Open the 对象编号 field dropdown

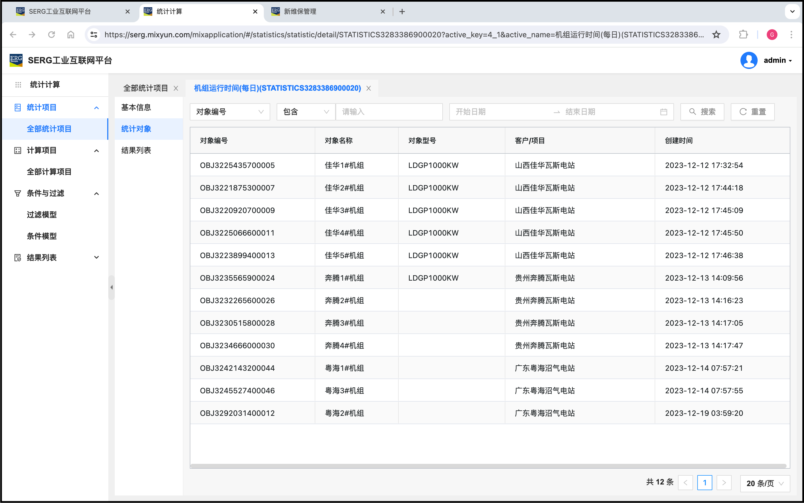click(230, 112)
